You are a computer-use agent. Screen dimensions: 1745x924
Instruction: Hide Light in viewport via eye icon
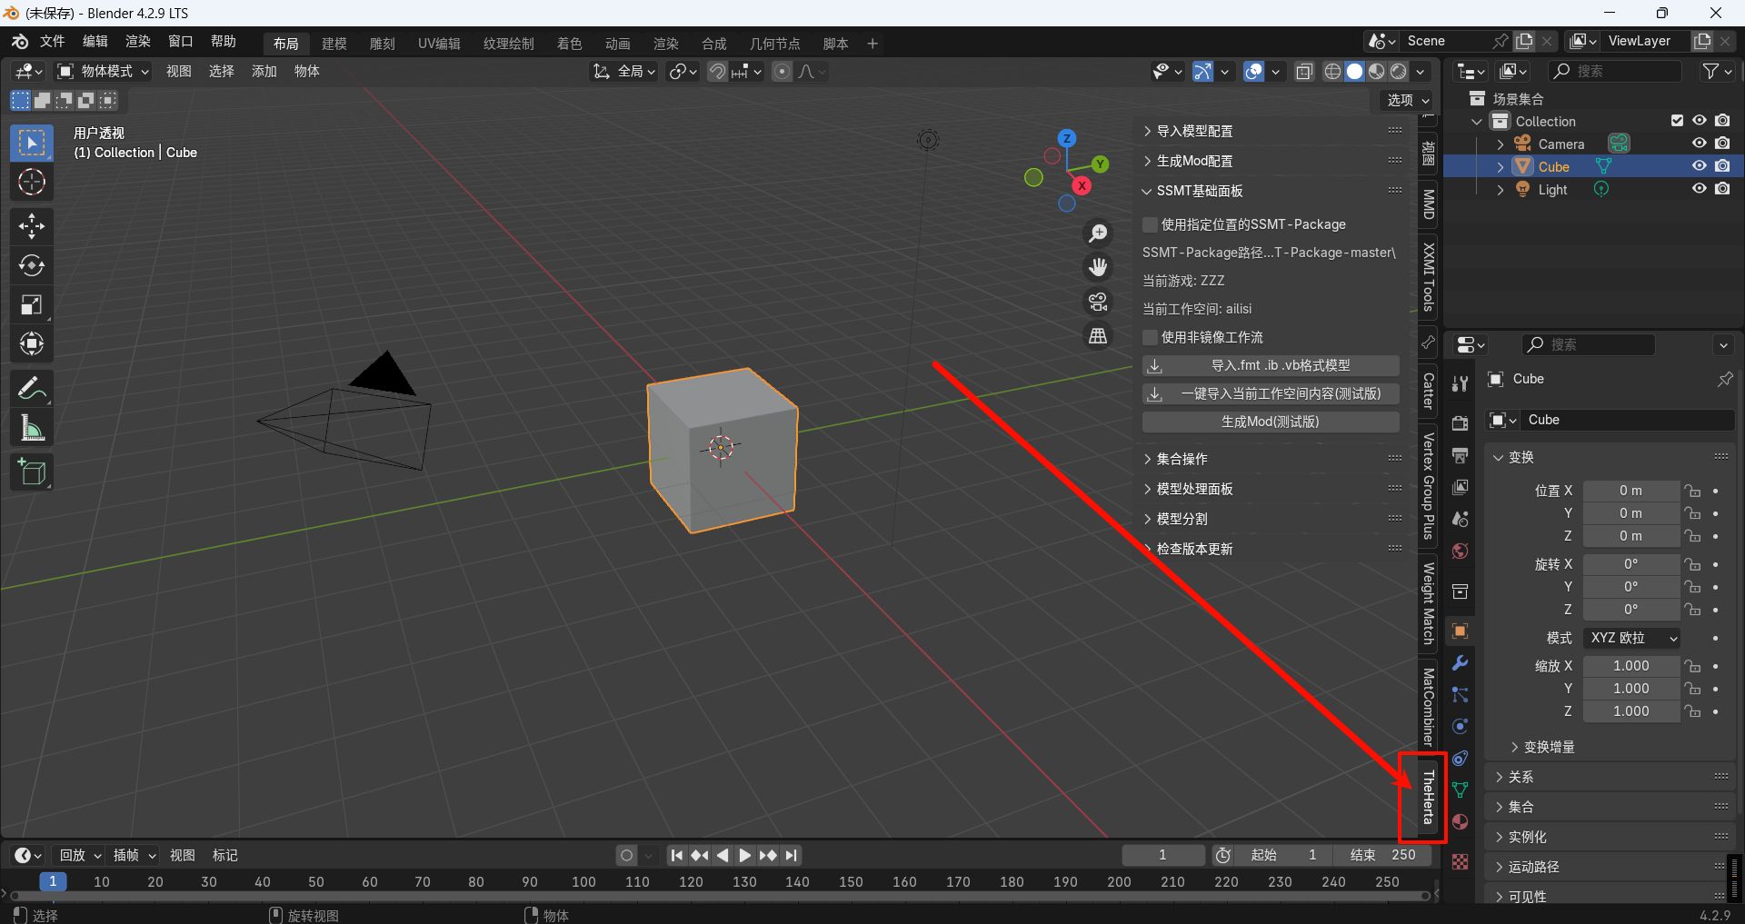point(1700,189)
